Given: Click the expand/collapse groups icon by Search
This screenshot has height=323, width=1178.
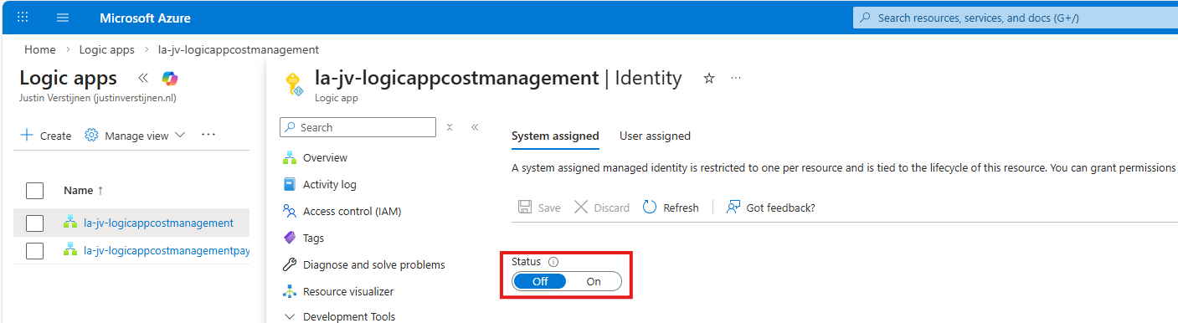Looking at the screenshot, I should pyautogui.click(x=450, y=127).
